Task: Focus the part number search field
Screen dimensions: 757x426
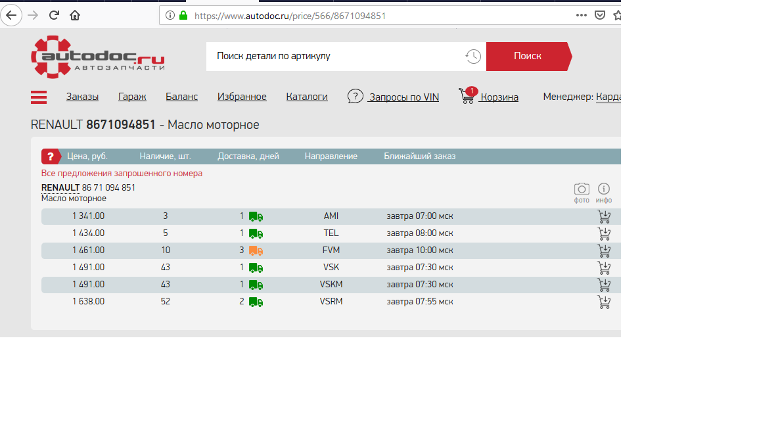Action: pos(335,57)
